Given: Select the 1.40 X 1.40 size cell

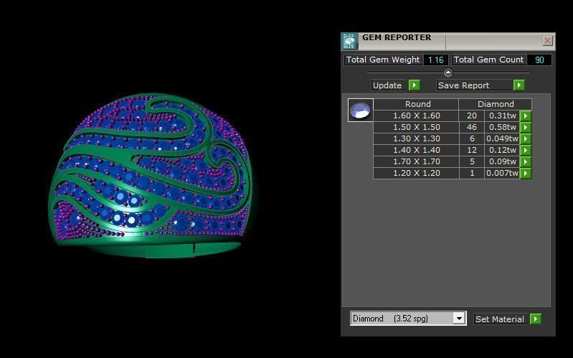Looking at the screenshot, I should click(x=416, y=150).
